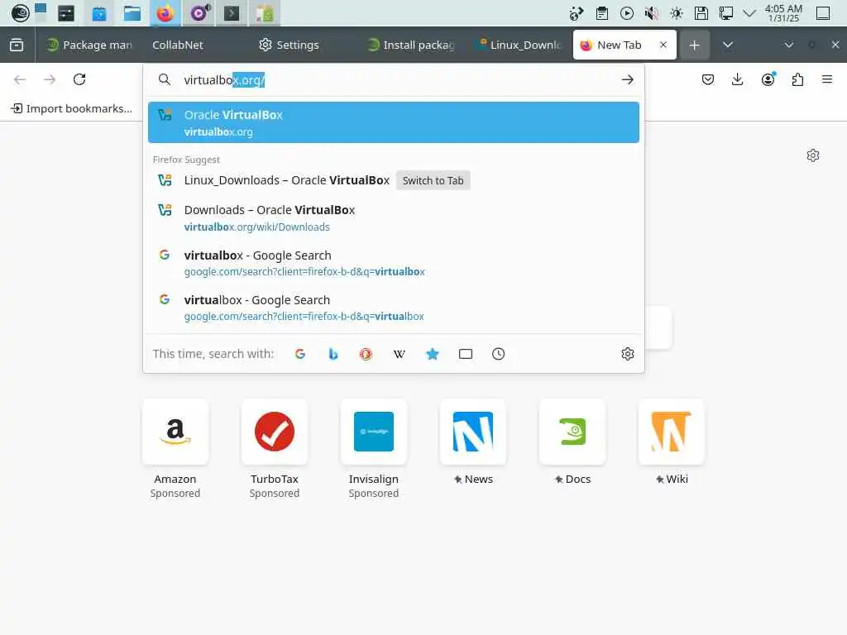Open Firefox View icon in tab bar
This screenshot has height=635, width=847.
tap(17, 45)
